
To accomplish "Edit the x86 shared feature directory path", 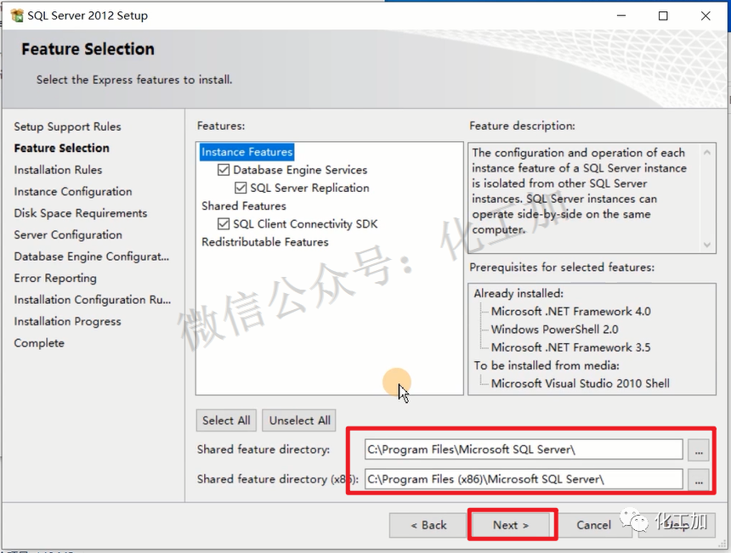I will [524, 479].
